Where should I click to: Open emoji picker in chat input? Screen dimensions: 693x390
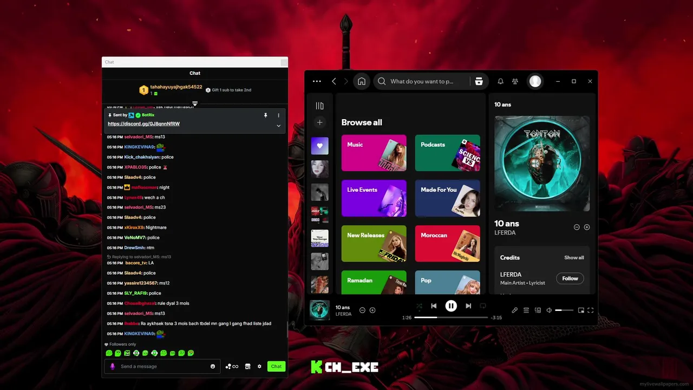point(213,366)
